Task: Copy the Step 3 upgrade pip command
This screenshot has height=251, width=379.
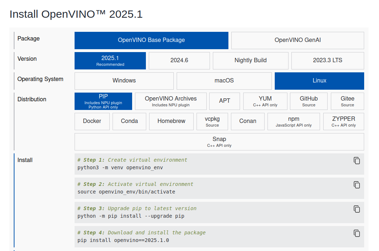Action: [x=357, y=209]
